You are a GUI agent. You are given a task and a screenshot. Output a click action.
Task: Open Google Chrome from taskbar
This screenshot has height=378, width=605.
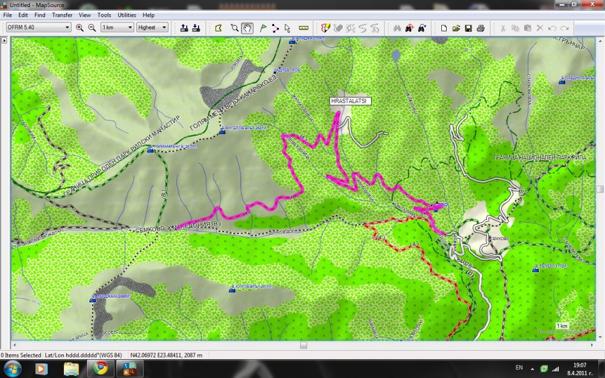(100, 369)
